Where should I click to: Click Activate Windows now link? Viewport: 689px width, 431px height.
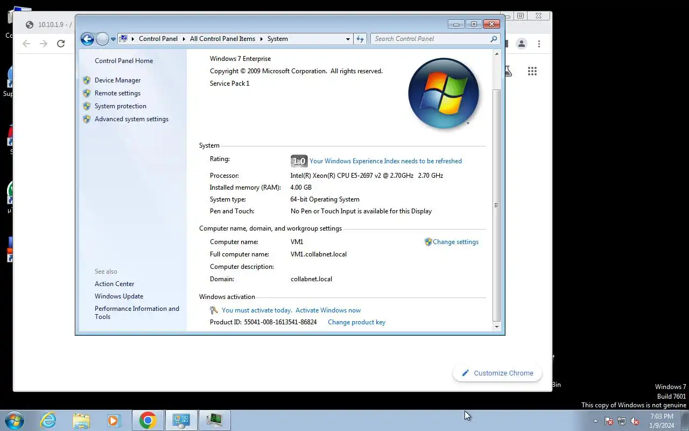coord(328,310)
